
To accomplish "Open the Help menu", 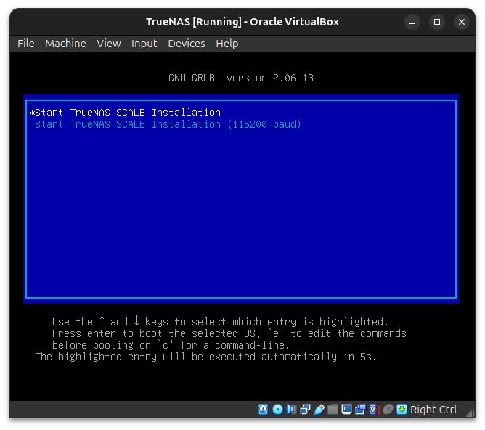I will tap(227, 44).
